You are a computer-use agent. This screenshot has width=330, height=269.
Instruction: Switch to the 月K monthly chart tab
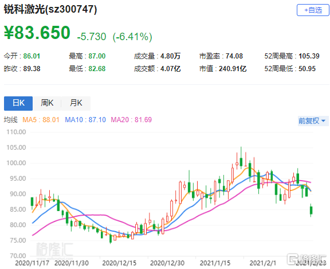pos(76,103)
